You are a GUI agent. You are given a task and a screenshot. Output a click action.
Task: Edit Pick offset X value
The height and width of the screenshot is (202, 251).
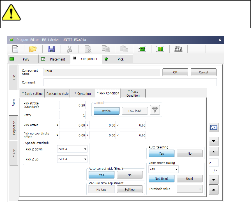pos(72,125)
